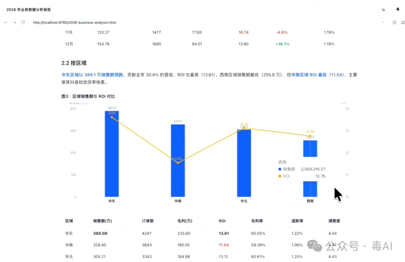Screen dimensions: 405x262
Task: Click the red 11.54 ROI table cell
Action: [223, 245]
